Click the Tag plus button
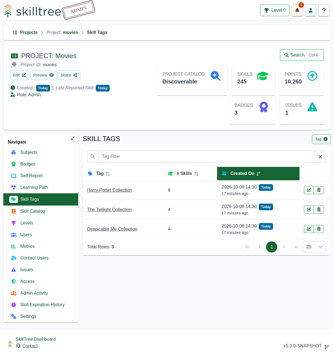The image size is (334, 356). pos(321,139)
